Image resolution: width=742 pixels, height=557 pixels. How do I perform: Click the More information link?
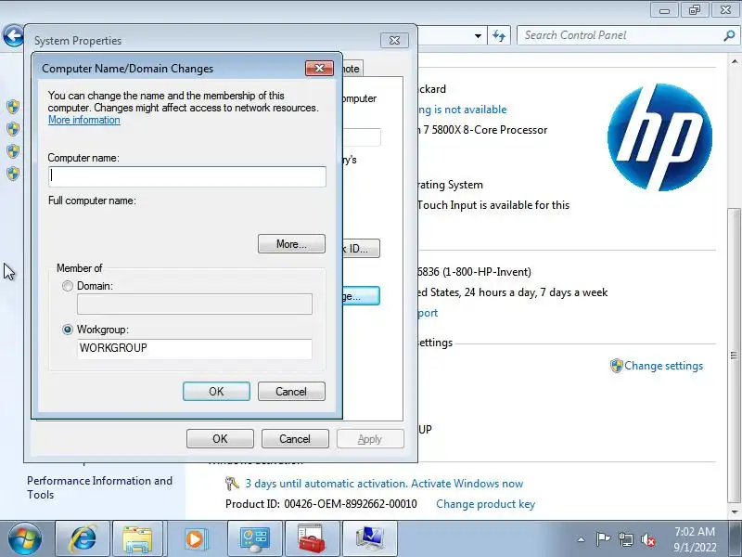(84, 120)
